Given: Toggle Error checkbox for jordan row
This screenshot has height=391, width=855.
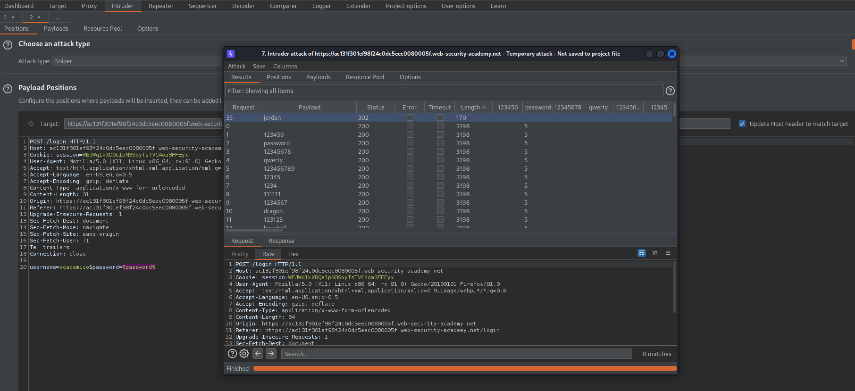Looking at the screenshot, I should tap(410, 117).
